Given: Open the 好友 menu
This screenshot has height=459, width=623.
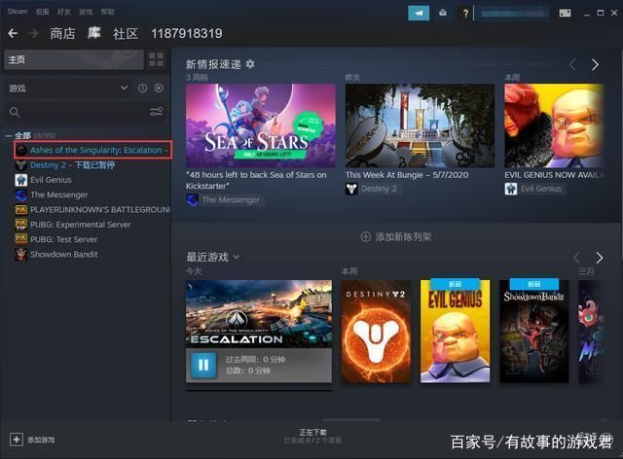Looking at the screenshot, I should [x=63, y=12].
